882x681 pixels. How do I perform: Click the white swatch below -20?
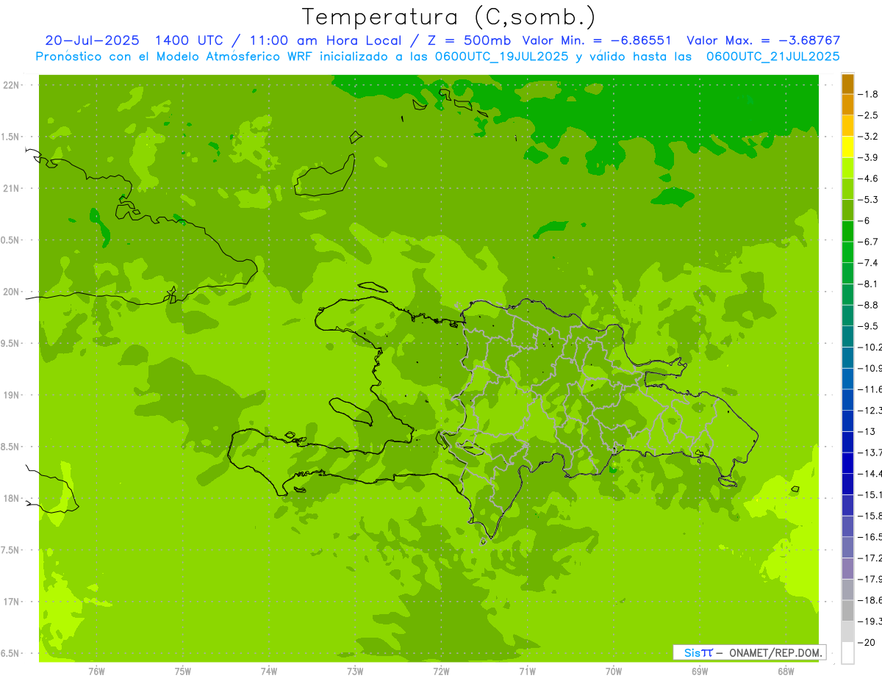tap(847, 652)
